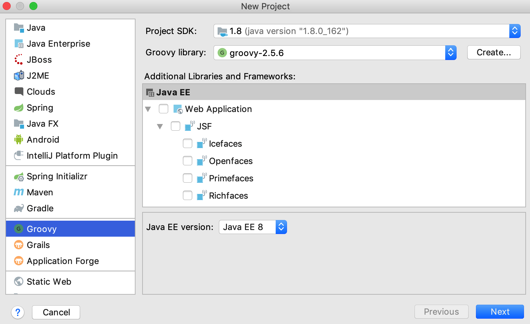The height and width of the screenshot is (324, 530).
Task: Click the 'Java EE version:' label
Action: [180, 227]
